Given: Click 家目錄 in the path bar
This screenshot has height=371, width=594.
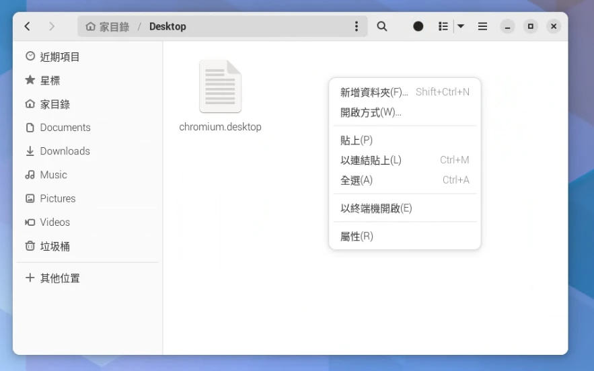Looking at the screenshot, I should pos(108,26).
